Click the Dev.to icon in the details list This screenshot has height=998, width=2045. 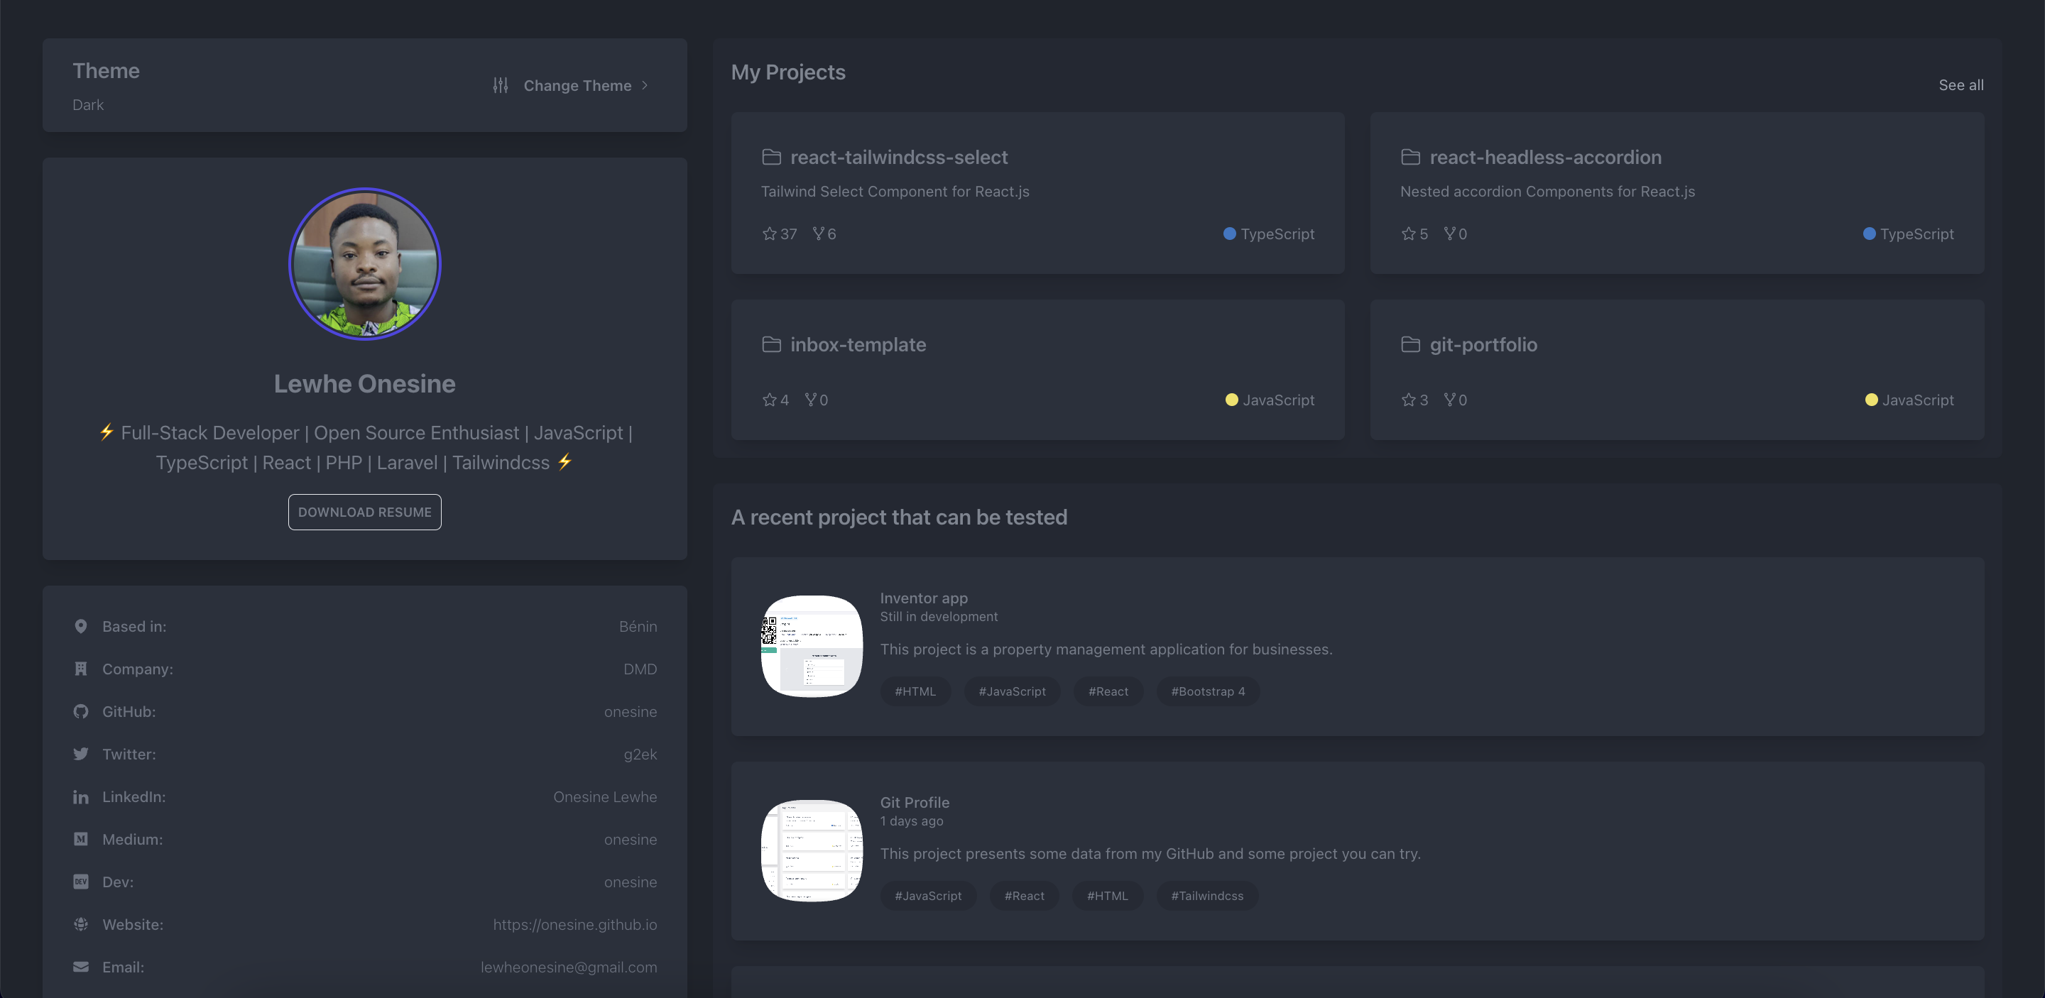click(x=81, y=882)
